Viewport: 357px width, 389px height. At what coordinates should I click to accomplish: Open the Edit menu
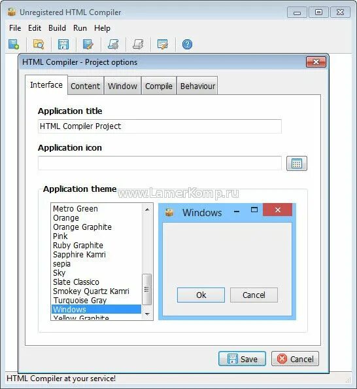(35, 28)
